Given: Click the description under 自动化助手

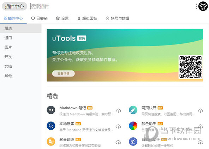Looking at the screenshot, I should 157,146.
